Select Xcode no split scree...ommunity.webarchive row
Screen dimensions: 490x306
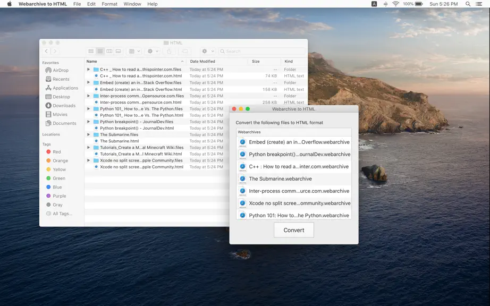pyautogui.click(x=294, y=203)
